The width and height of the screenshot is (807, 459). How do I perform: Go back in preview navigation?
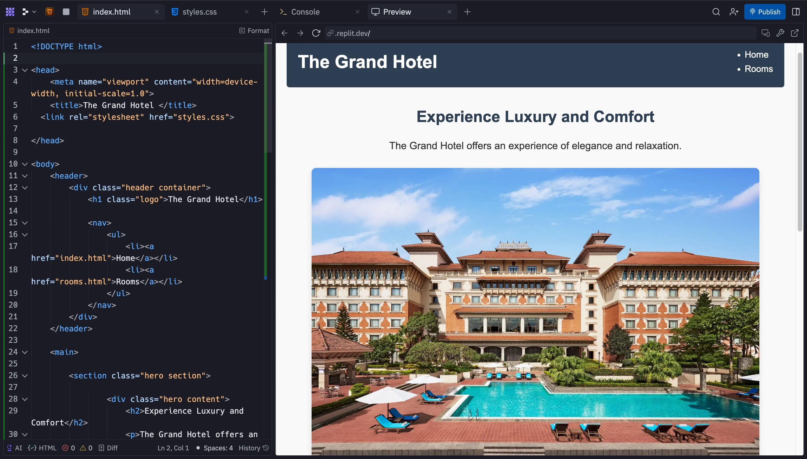pyautogui.click(x=284, y=33)
